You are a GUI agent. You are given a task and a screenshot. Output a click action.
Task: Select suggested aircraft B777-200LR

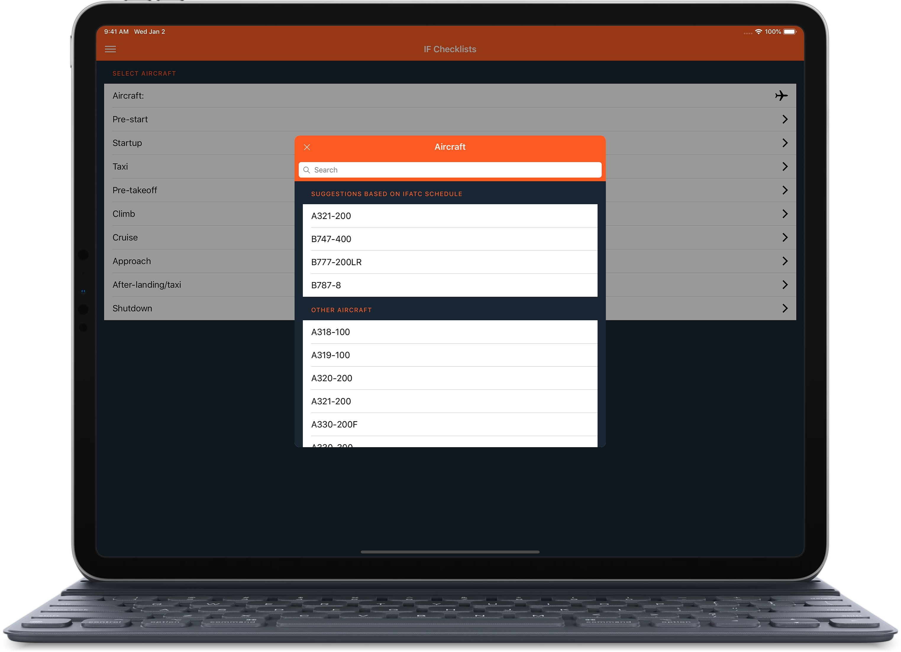click(x=450, y=262)
